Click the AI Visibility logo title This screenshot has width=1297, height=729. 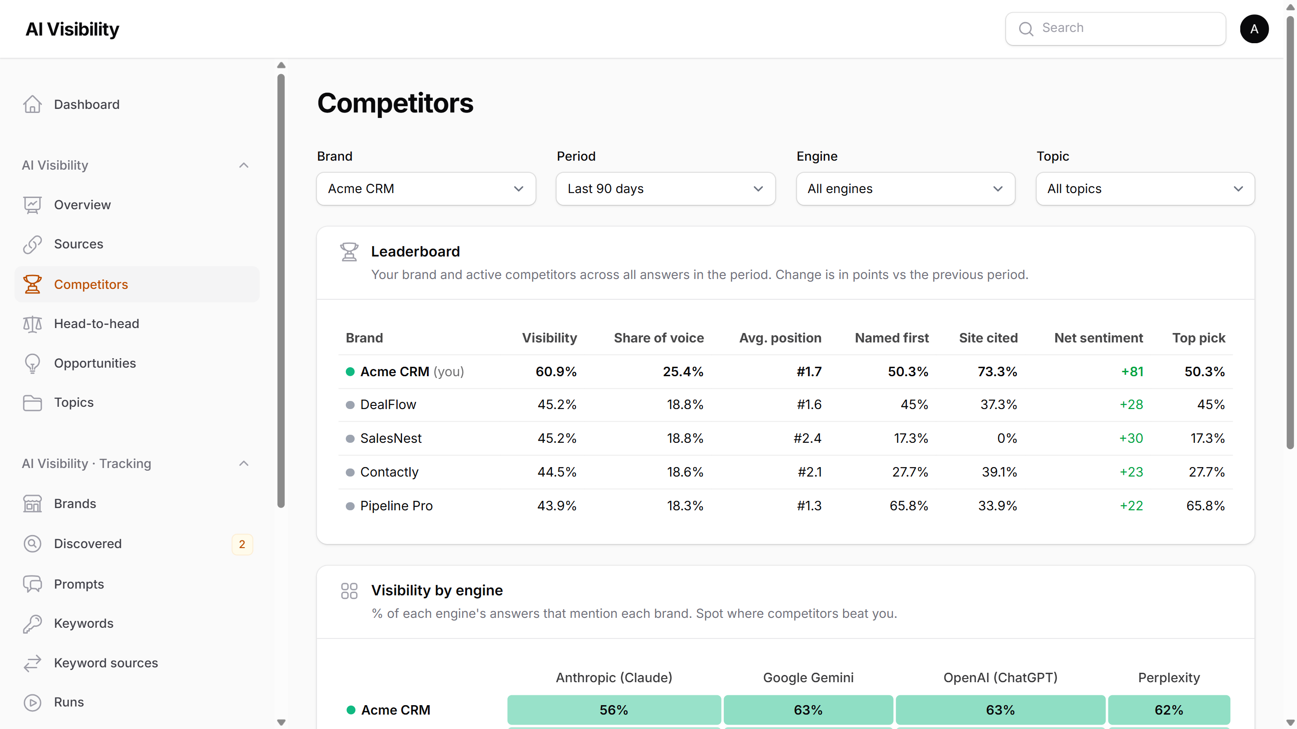73,29
